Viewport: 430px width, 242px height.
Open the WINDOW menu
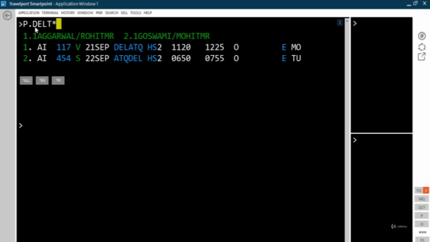coord(85,13)
